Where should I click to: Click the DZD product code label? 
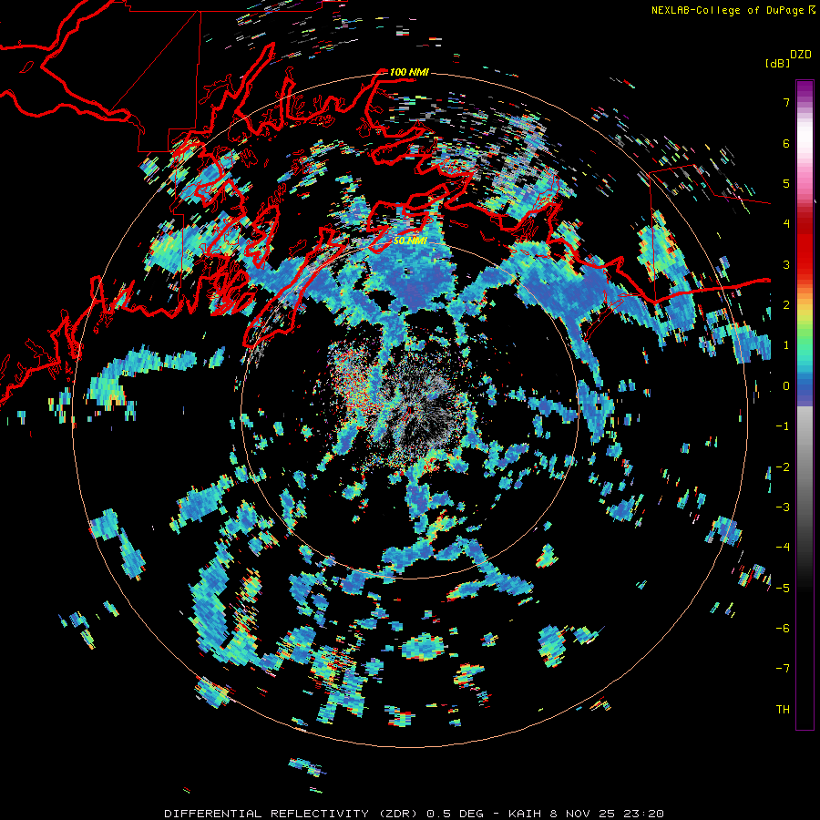pos(801,55)
